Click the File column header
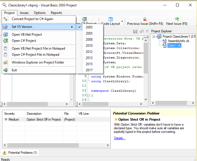The height and width of the screenshot is (161, 197). point(70,114)
